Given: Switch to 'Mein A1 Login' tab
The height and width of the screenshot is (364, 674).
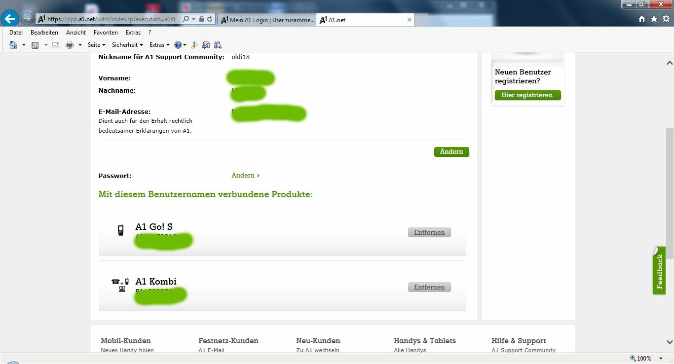Looking at the screenshot, I should pyautogui.click(x=267, y=20).
